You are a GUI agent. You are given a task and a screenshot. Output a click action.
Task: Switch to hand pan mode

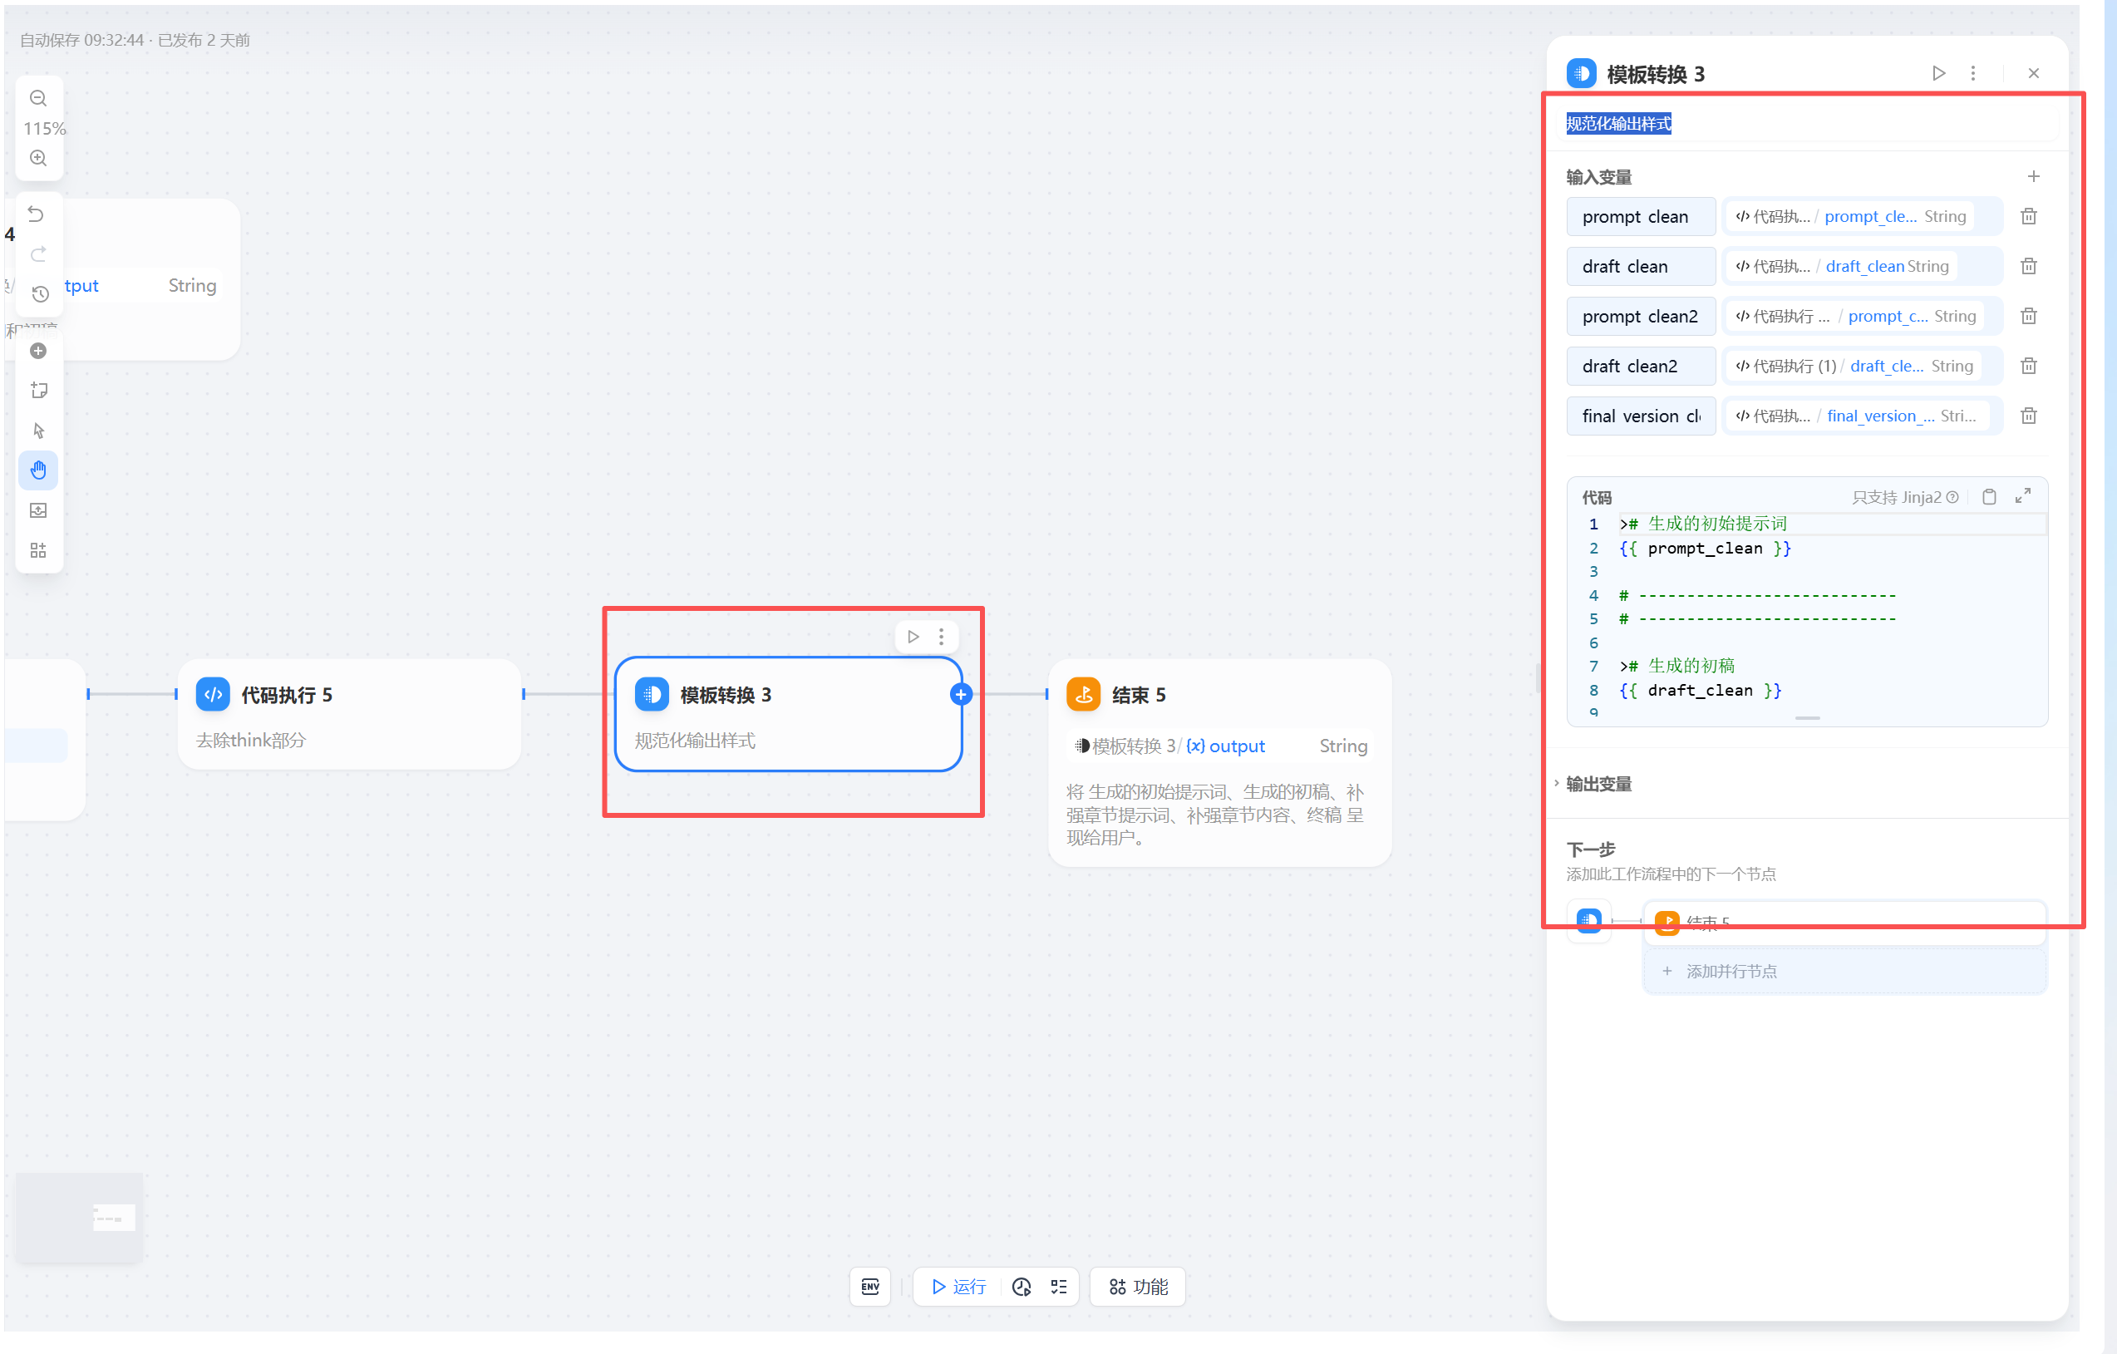click(x=37, y=470)
